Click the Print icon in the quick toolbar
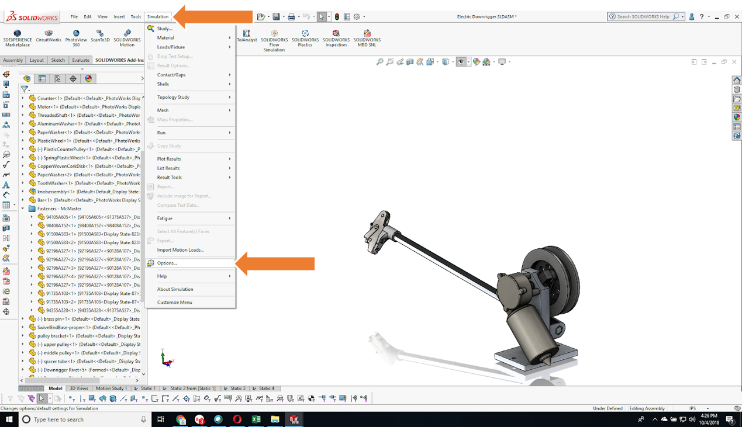The width and height of the screenshot is (742, 427). pos(291,17)
